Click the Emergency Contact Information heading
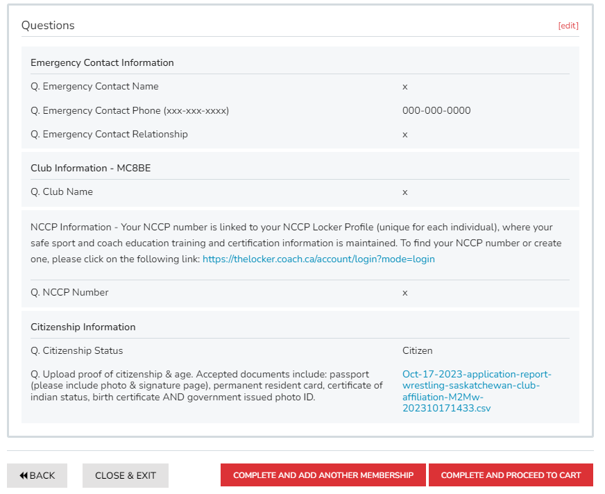The image size is (605, 494). pyautogui.click(x=102, y=62)
